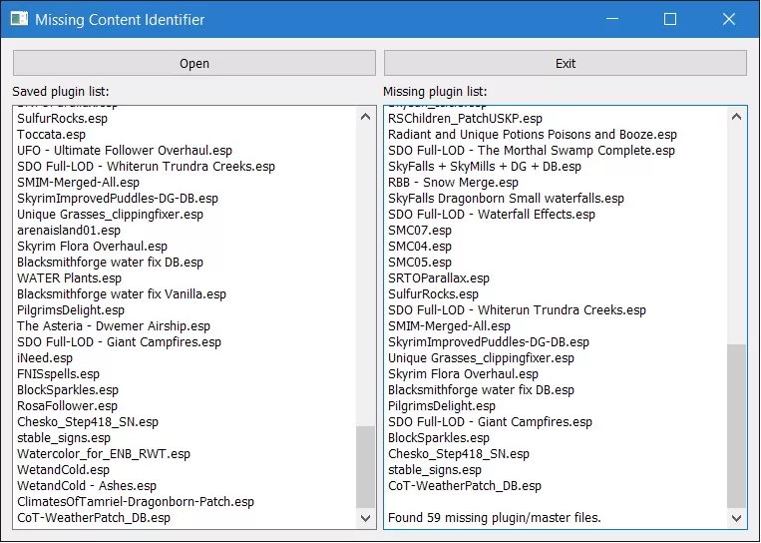761x543 pixels.
Task: Select Skyrim Flora Overhaul.esp in missing list
Action: pyautogui.click(x=463, y=374)
